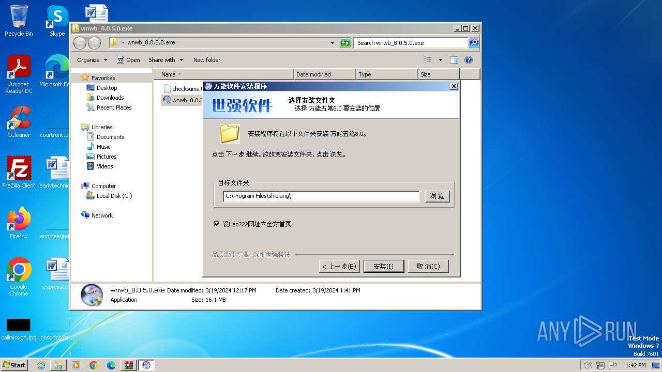662x372 pixels.
Task: Toggle the preview pane icon
Action: coord(454,60)
